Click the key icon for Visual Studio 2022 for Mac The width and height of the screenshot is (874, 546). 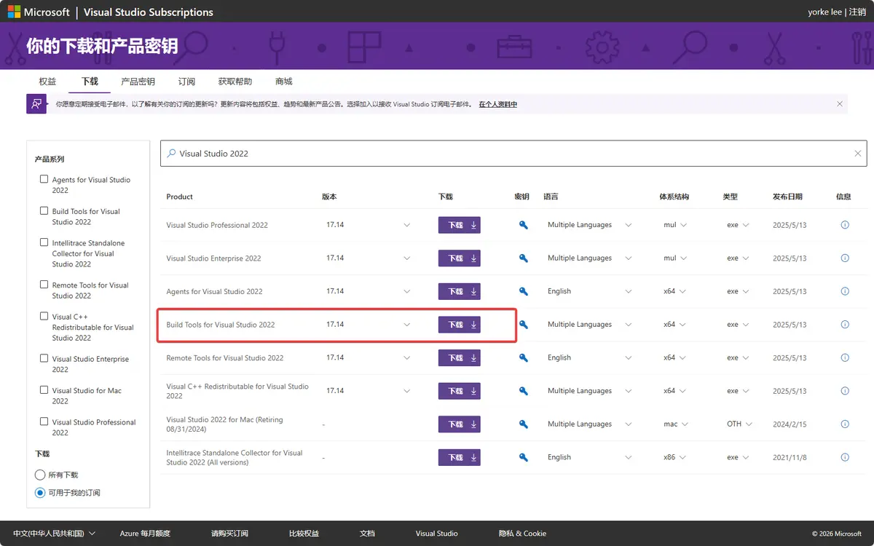(523, 424)
